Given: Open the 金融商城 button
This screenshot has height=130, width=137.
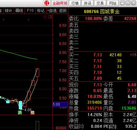Looking at the screenshot, I should 60,3.
